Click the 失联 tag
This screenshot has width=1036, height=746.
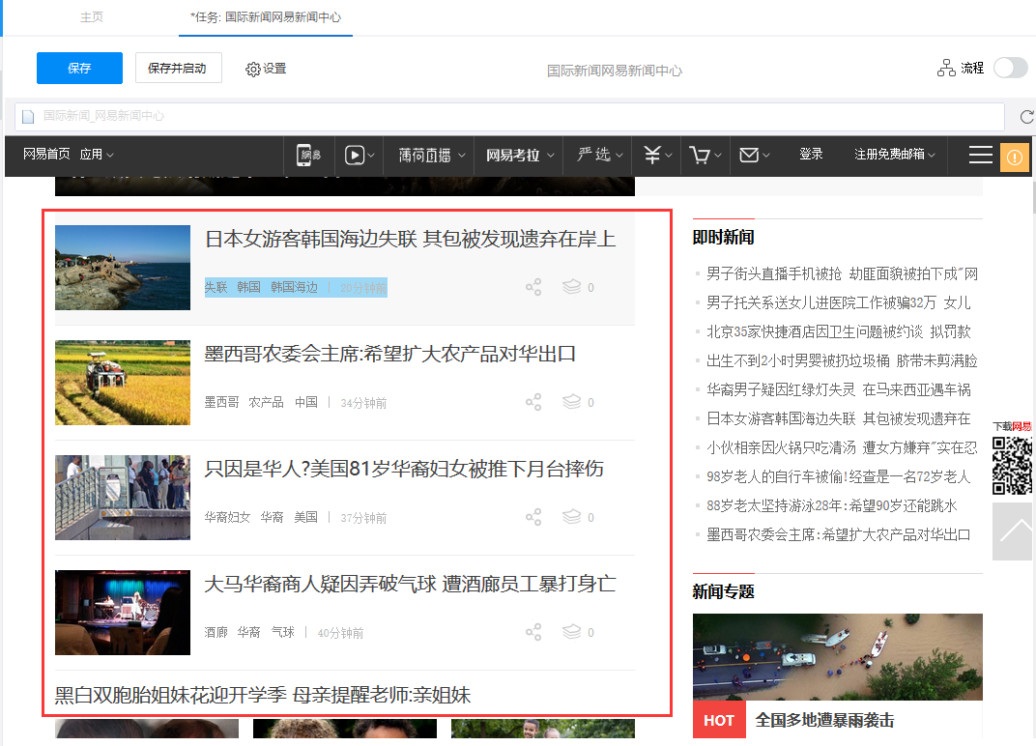(x=216, y=287)
